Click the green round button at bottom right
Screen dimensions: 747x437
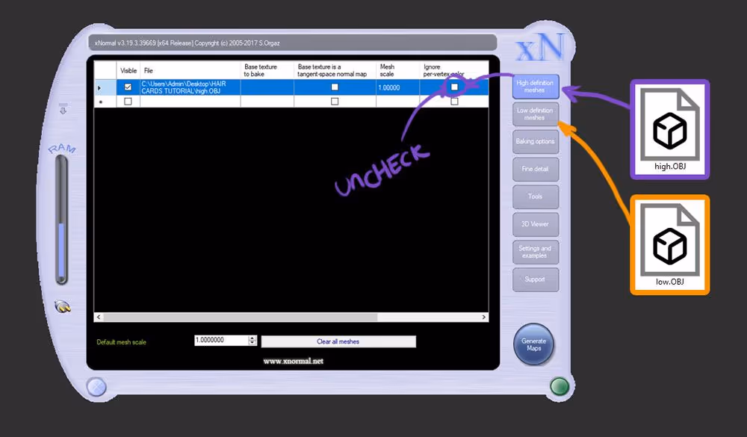click(x=560, y=386)
